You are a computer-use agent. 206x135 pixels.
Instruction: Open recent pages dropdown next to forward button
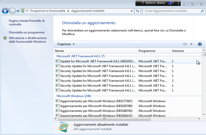click(x=18, y=11)
